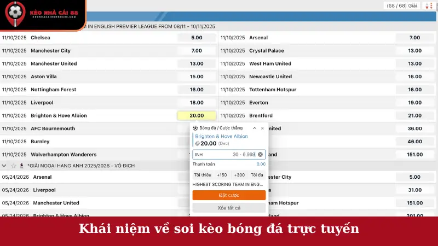Viewport: 438px width, 246px height.
Task: Click Liverpool odds 18.00 for 11/10/2025
Action: (197, 103)
